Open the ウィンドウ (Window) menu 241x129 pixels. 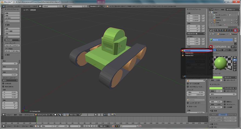(x=27, y=6)
